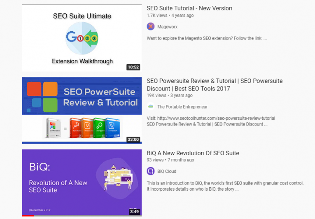Click the BiQ Cloud channel avatar icon
This screenshot has width=315, height=219.
coord(151,171)
